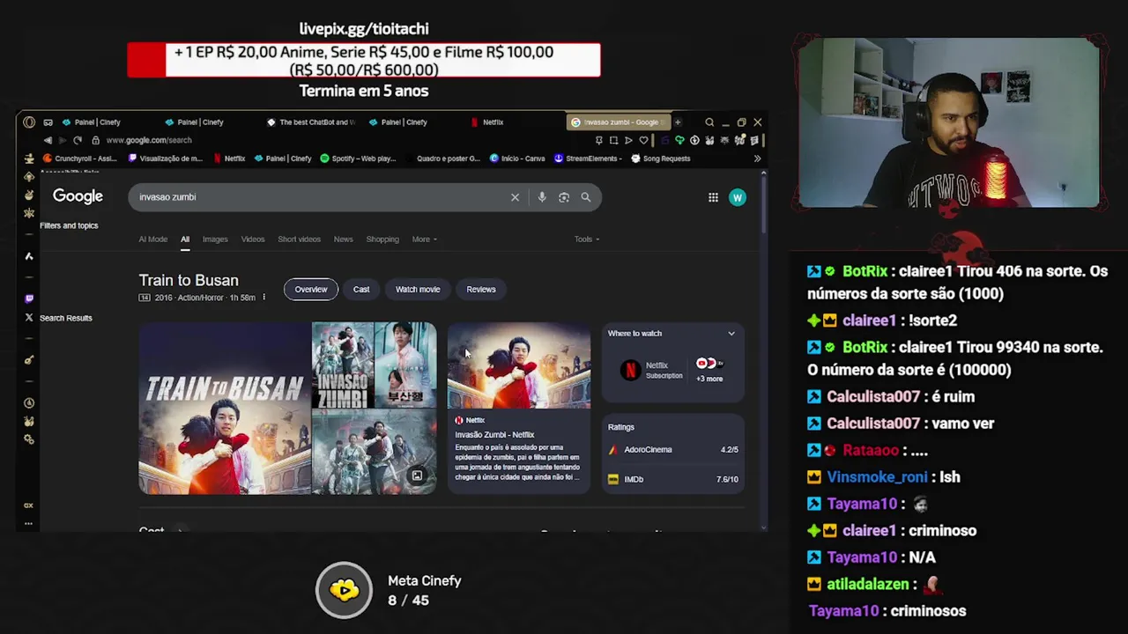Select the Shopping search tab
Screen dimensions: 1128x634
[x=382, y=240]
